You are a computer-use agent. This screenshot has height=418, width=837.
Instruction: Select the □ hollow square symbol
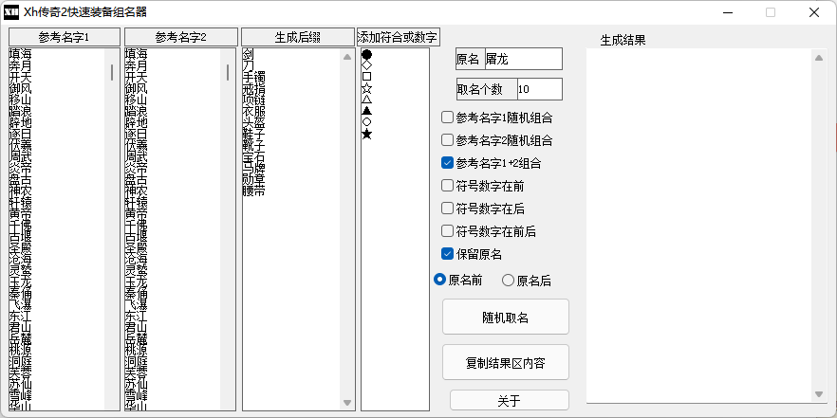pos(366,76)
